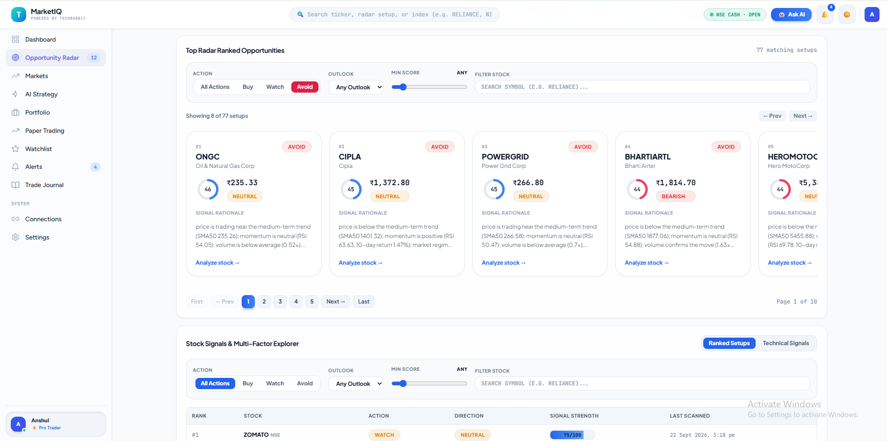This screenshot has width=887, height=441.
Task: Click the NSE CASH OPEN status badge
Action: [x=735, y=14]
